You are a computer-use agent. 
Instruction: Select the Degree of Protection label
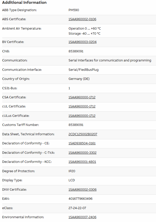point(18,171)
